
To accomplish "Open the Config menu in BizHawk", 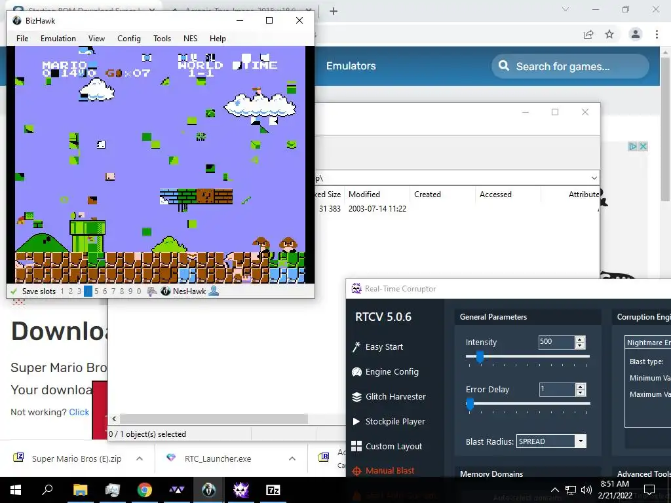I will click(129, 39).
